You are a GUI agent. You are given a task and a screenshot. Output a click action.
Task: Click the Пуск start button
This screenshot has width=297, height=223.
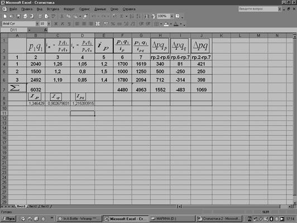click(x=8, y=219)
